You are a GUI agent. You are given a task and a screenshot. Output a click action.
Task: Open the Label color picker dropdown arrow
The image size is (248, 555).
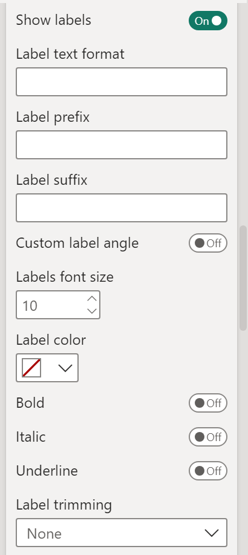click(65, 368)
